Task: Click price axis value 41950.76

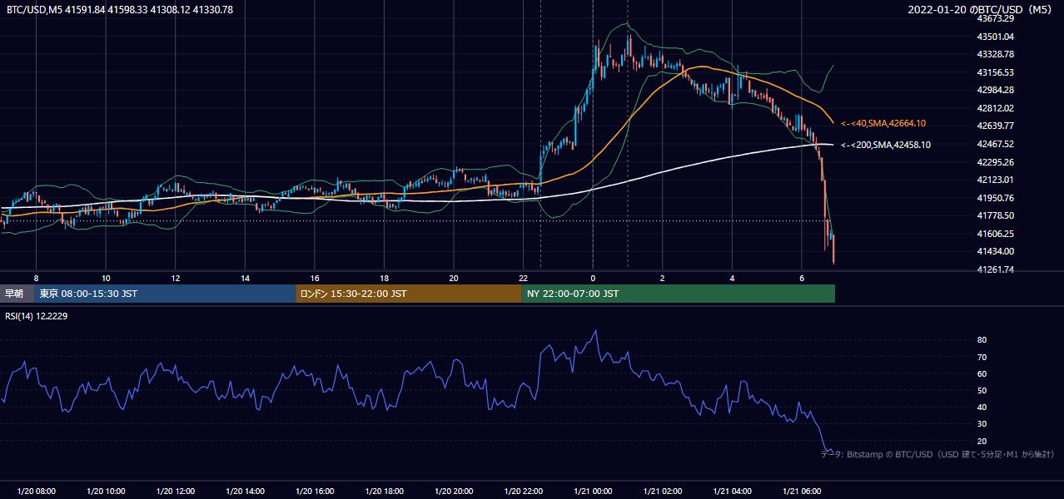Action: [x=995, y=198]
